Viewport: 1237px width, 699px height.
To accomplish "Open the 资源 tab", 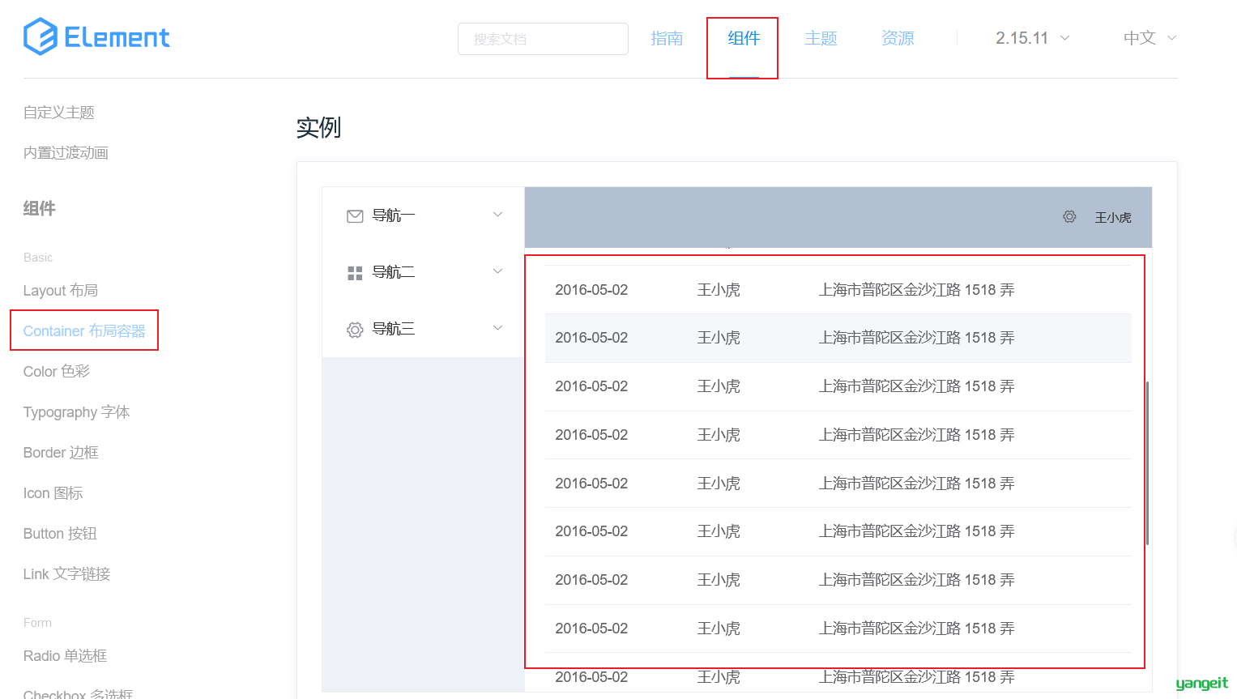I will 898,38.
